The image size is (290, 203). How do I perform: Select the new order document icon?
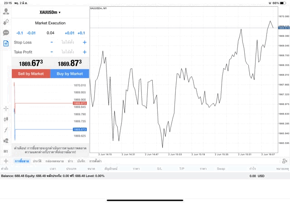coord(6,44)
